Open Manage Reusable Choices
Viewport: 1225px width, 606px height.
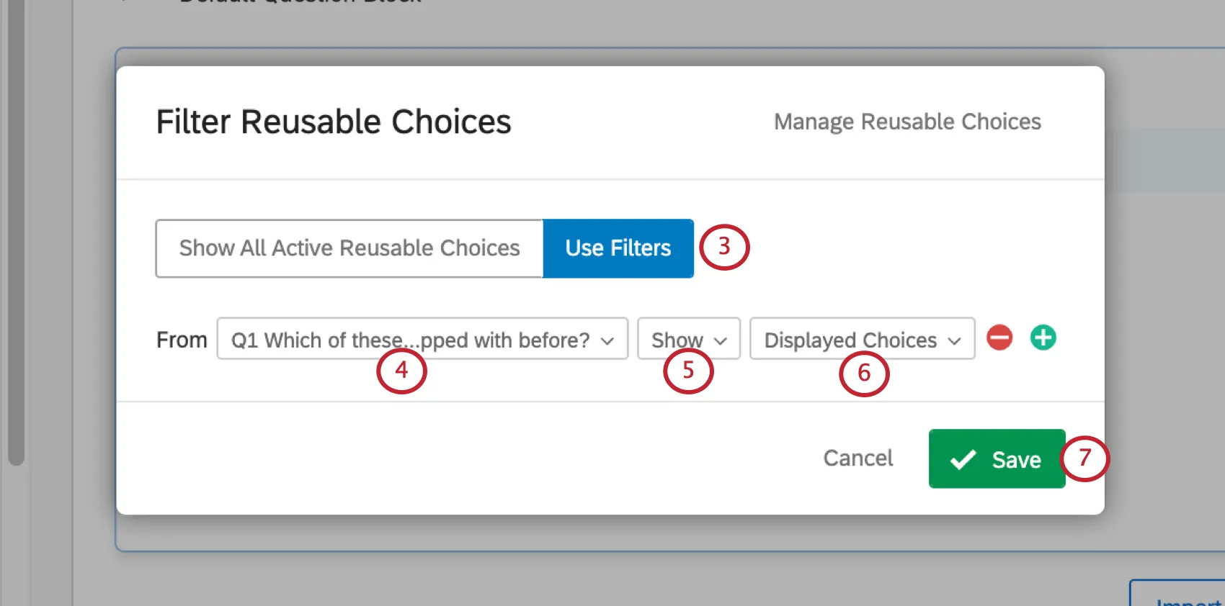(907, 121)
